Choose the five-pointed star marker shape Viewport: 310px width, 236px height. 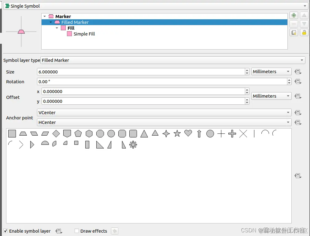click(x=177, y=134)
